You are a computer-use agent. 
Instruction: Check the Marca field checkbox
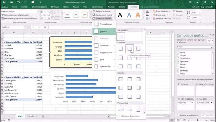[178, 67]
